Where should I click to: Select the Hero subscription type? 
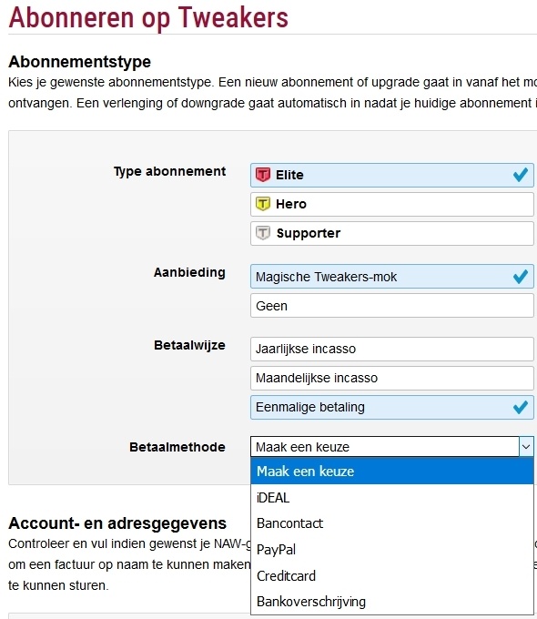[x=392, y=204]
